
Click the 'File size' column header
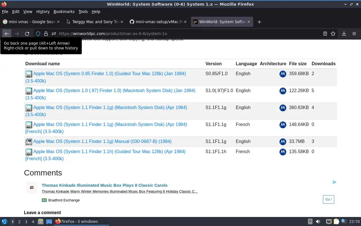coord(298,64)
